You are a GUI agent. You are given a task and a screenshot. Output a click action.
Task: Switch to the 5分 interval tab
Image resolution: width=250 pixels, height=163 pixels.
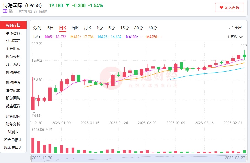pos(111,28)
